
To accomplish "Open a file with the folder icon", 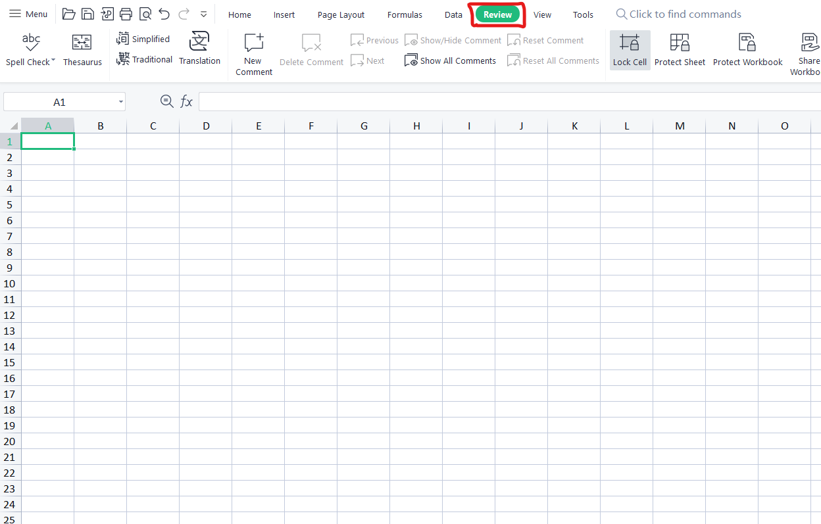I will (68, 14).
